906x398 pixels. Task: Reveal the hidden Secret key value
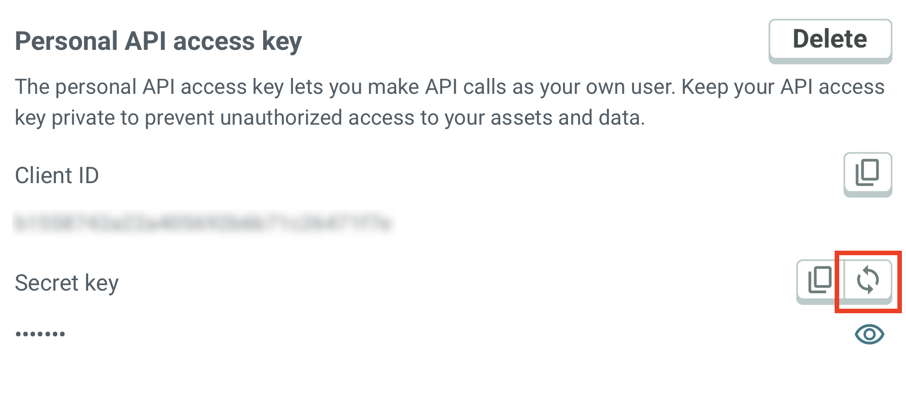pyautogui.click(x=869, y=335)
